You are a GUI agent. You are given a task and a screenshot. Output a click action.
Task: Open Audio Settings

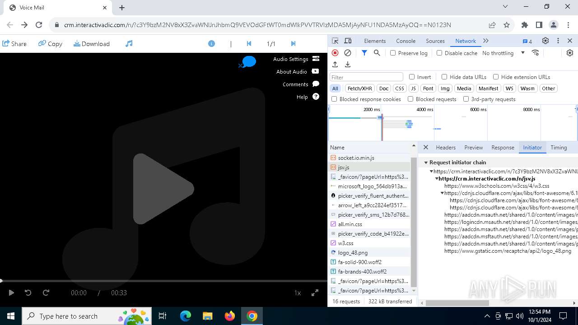tap(296, 59)
